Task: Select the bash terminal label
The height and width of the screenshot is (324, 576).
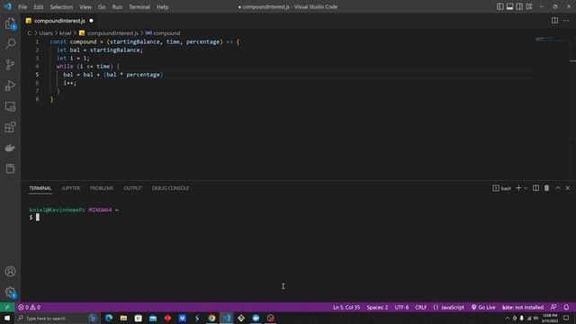Action: tap(502, 188)
